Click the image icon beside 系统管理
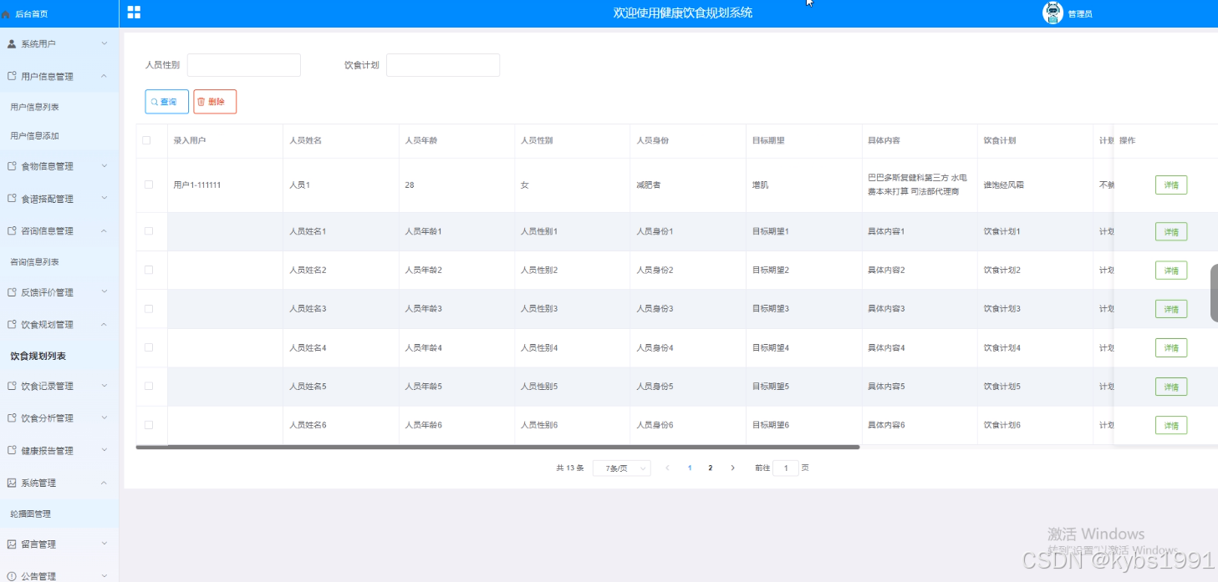This screenshot has width=1218, height=582. [12, 483]
